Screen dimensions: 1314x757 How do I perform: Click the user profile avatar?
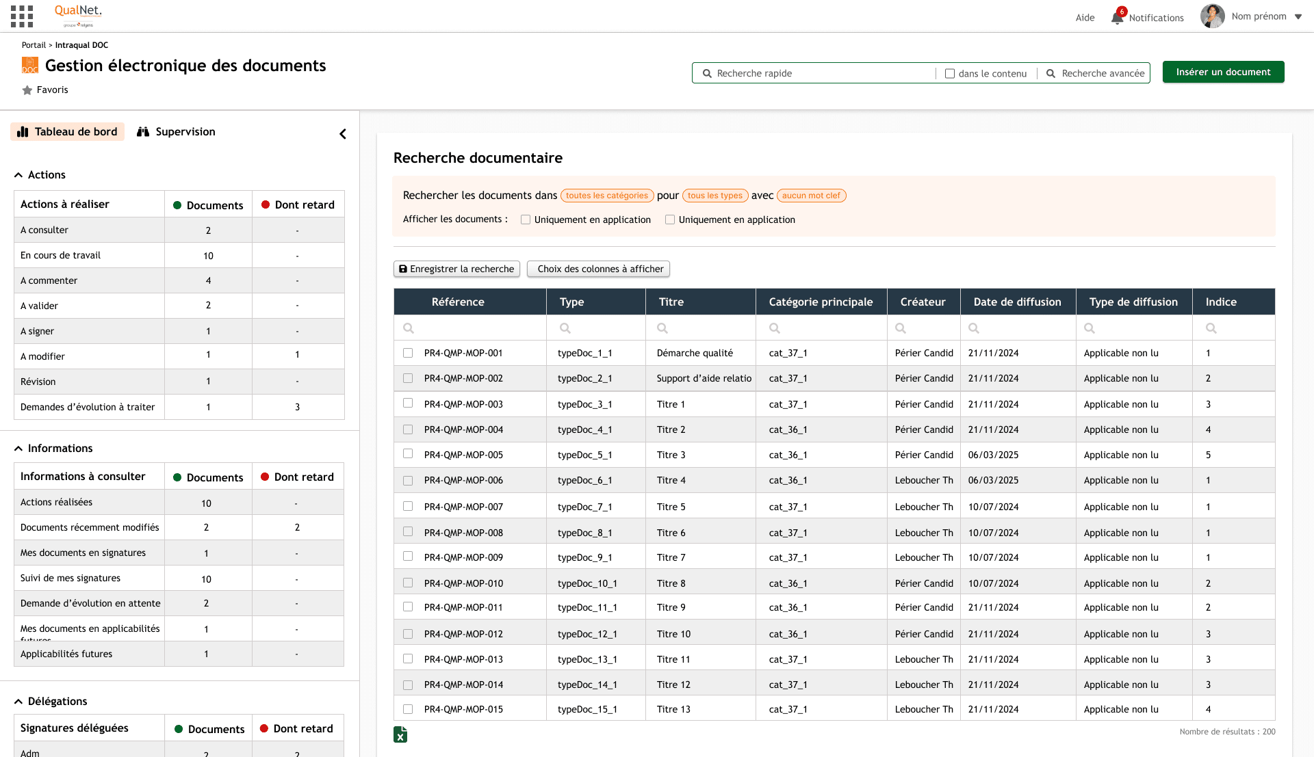1212,16
